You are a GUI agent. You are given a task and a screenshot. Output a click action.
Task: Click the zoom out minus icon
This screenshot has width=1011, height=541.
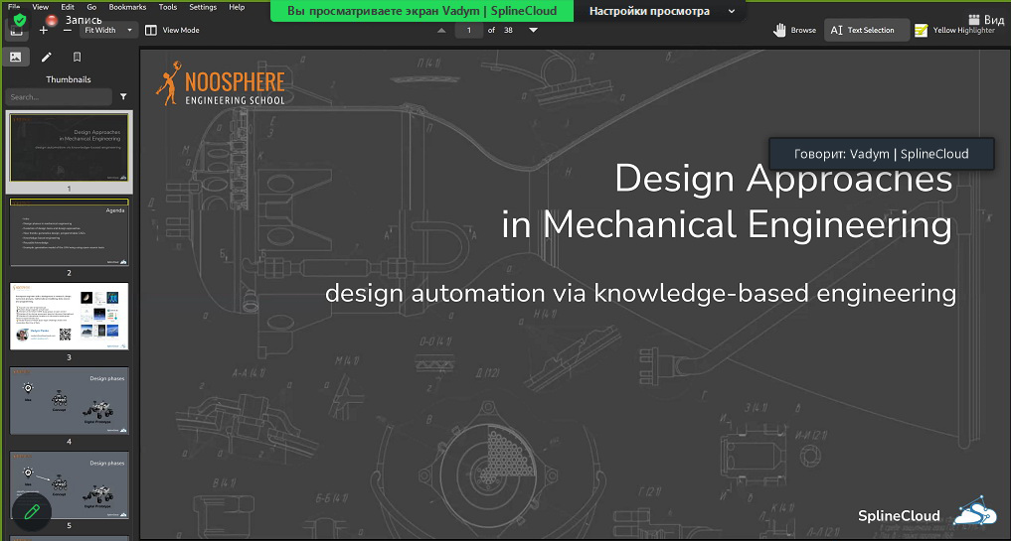(67, 30)
